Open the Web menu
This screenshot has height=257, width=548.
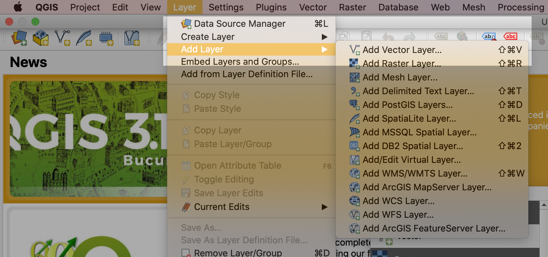pos(440,7)
